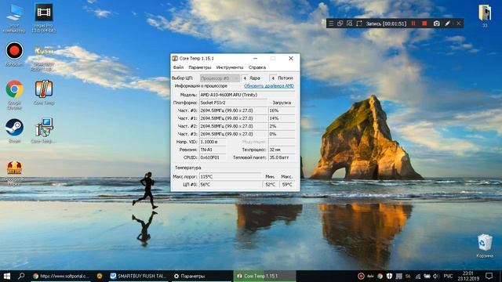Screen dimensions: 502x282
Task: Click the 16% load value for core #0
Action: (282, 110)
